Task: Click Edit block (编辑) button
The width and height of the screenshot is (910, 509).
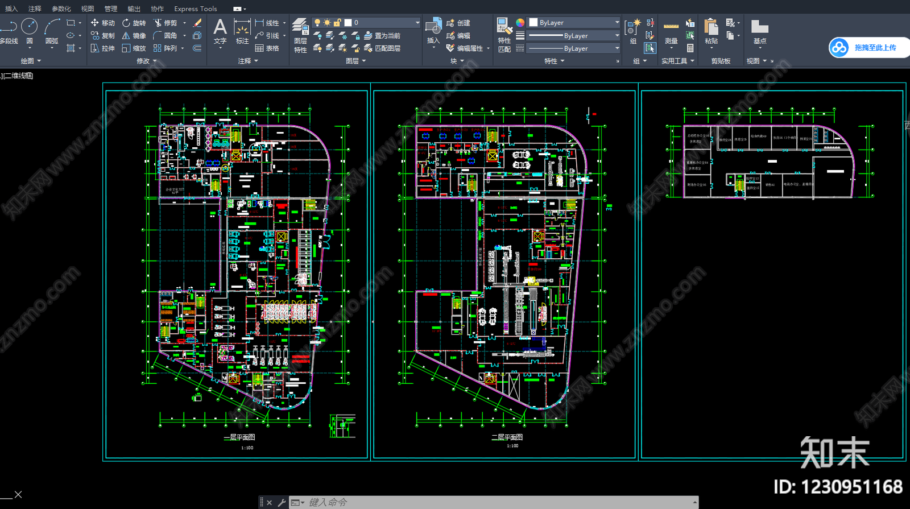Action: [458, 35]
